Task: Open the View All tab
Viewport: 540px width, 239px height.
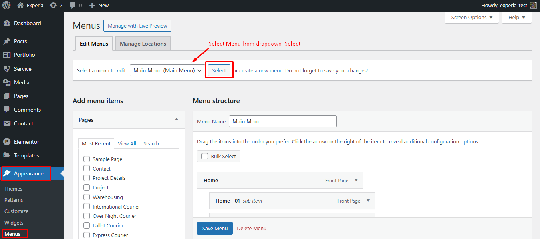Action: tap(127, 143)
